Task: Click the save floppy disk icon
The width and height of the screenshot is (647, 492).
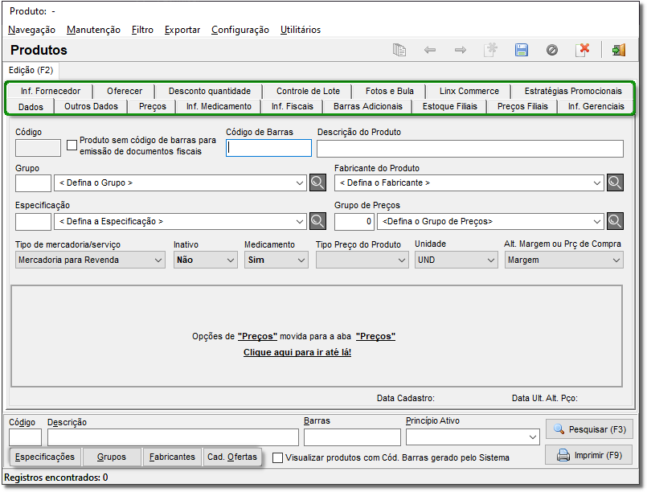Action: [x=522, y=50]
